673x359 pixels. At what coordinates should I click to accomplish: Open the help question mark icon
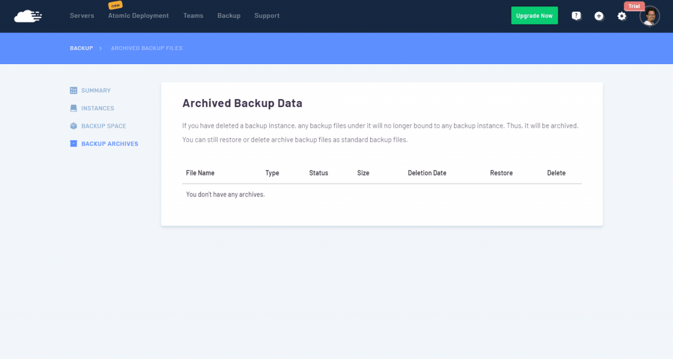[576, 16]
